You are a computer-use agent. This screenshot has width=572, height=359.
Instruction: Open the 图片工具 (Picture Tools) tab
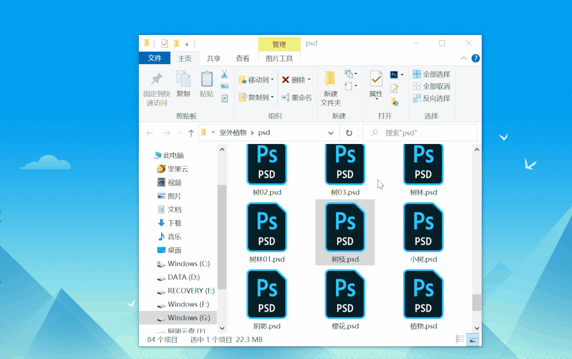pos(279,58)
